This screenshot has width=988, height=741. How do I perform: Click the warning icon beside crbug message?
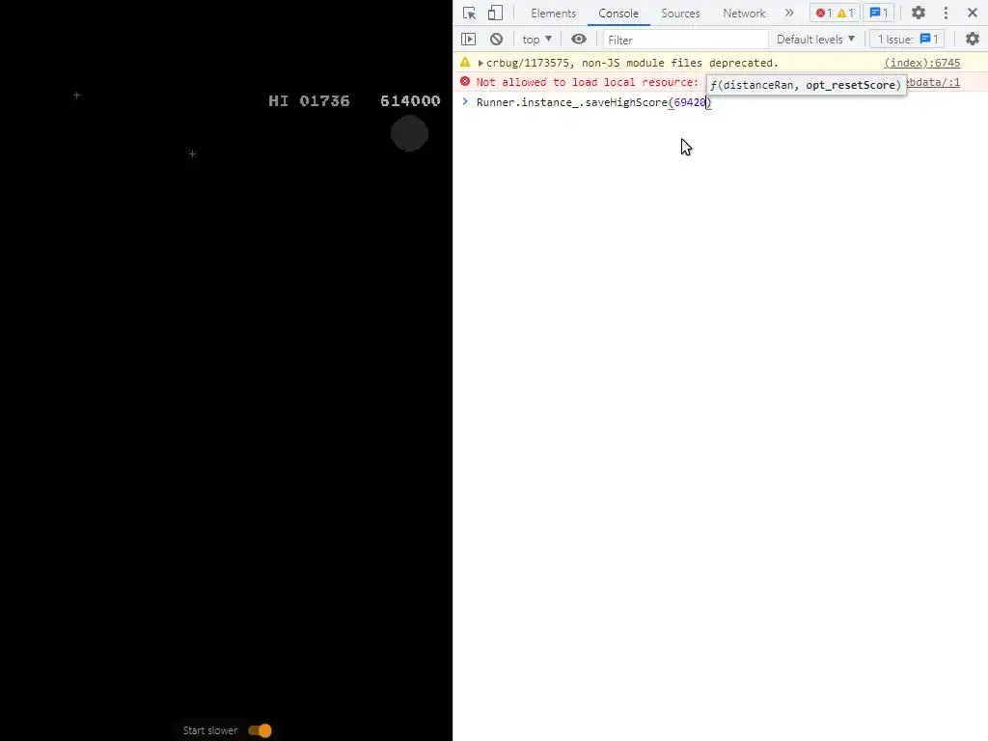(465, 63)
